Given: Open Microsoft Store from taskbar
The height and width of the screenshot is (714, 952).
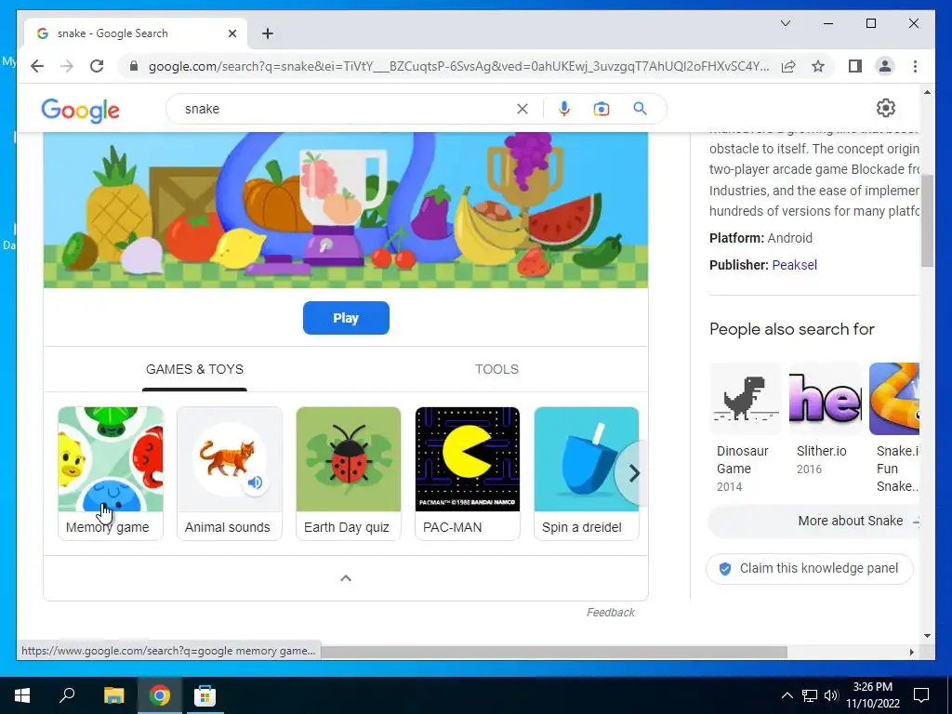Looking at the screenshot, I should [x=205, y=695].
